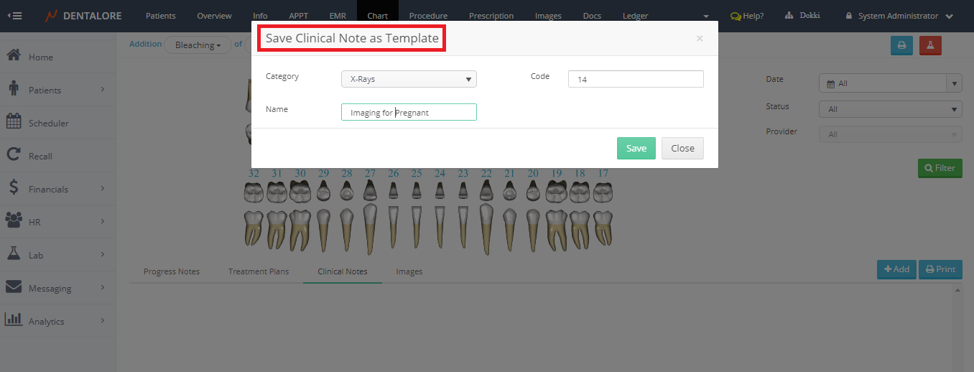This screenshot has width=974, height=372.
Task: Expand the Date filter dropdown
Action: coord(890,83)
